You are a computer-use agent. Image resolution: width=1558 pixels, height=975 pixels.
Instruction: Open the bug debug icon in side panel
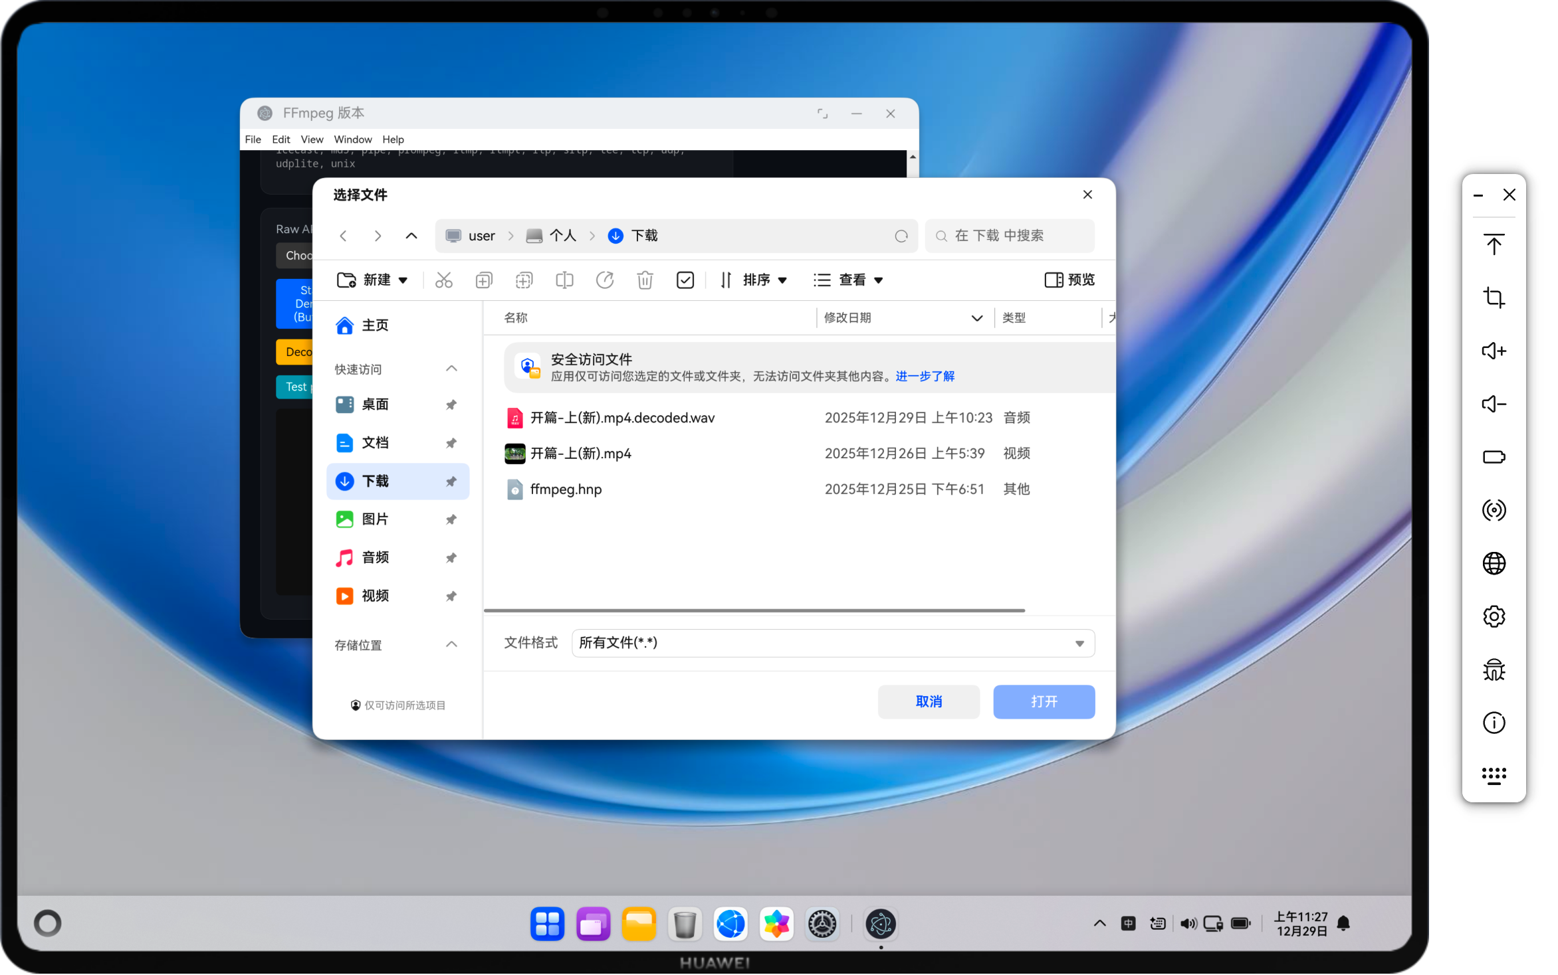(1494, 669)
